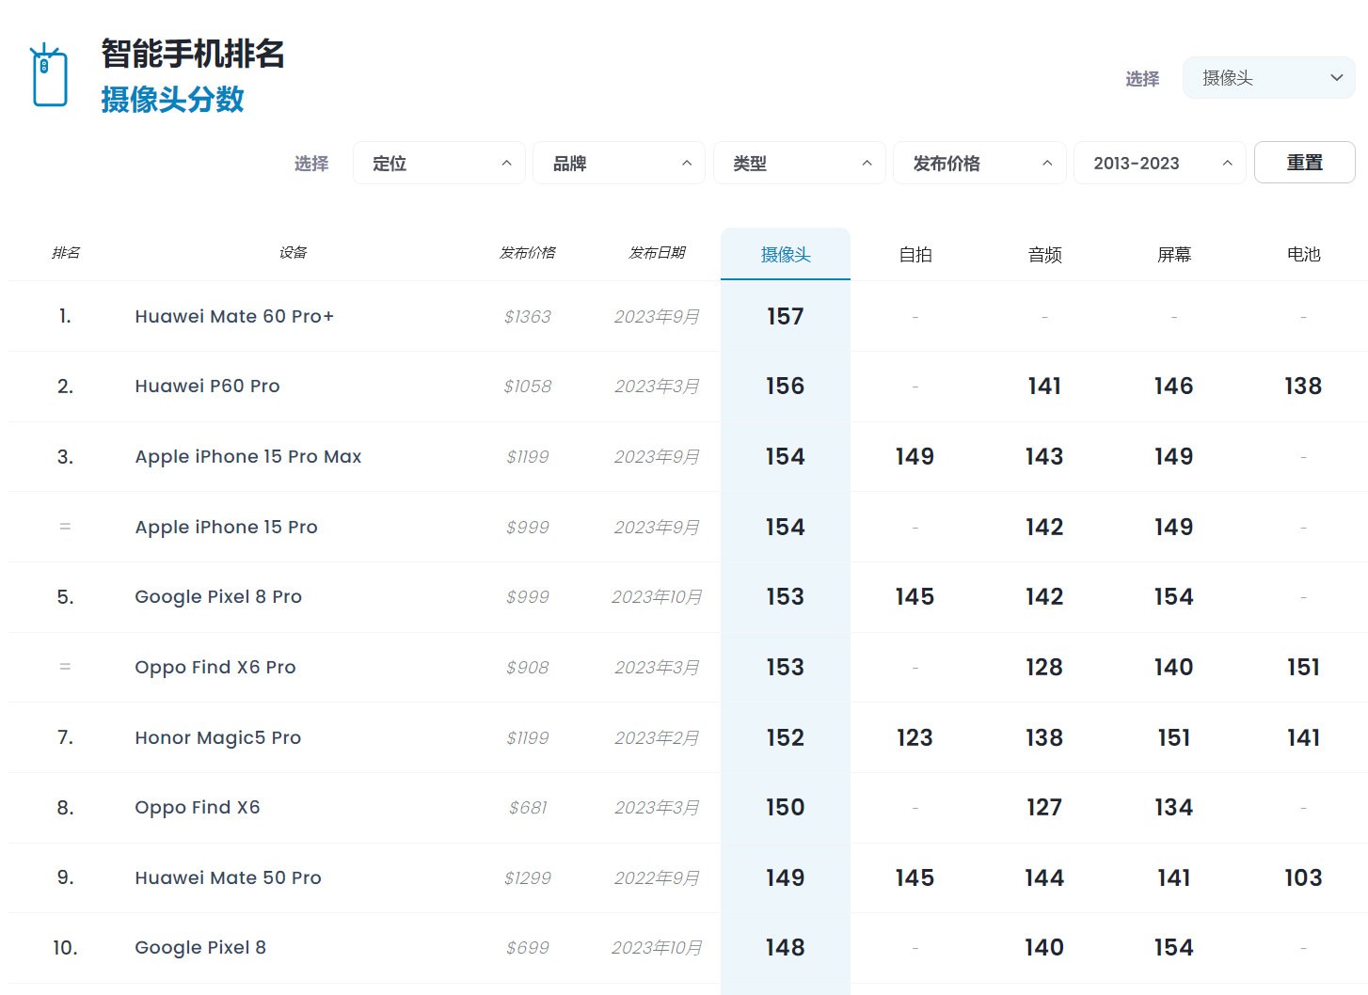Expand the 定位 filter dropdown

click(439, 163)
